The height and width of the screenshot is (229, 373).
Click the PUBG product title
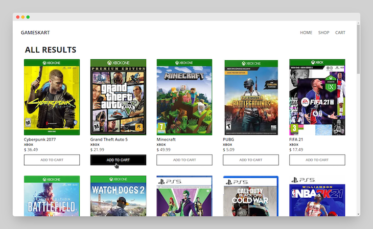tap(228, 140)
